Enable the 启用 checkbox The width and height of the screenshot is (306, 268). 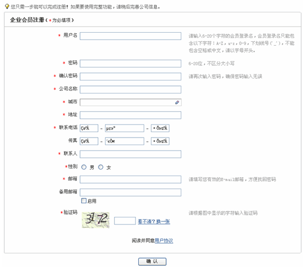(x=84, y=201)
